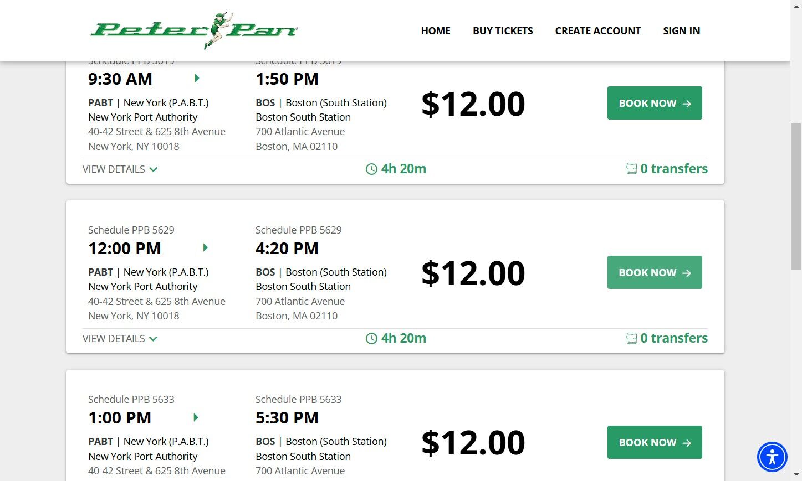
Task: Click the scrollbar down arrow
Action: (796, 475)
